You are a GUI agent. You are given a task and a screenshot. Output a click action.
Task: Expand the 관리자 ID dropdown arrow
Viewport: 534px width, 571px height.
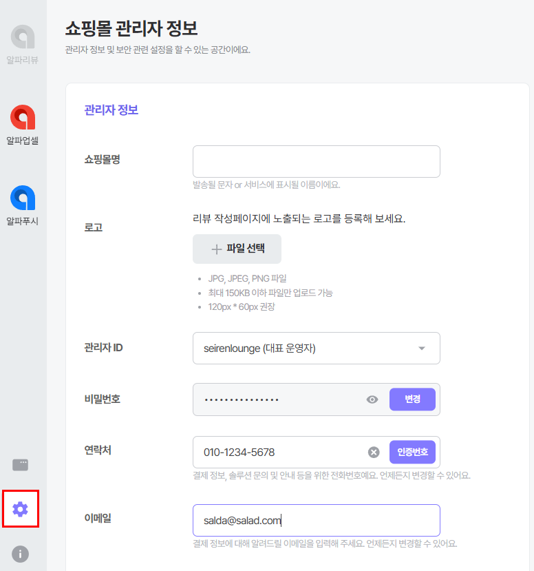pyautogui.click(x=422, y=349)
